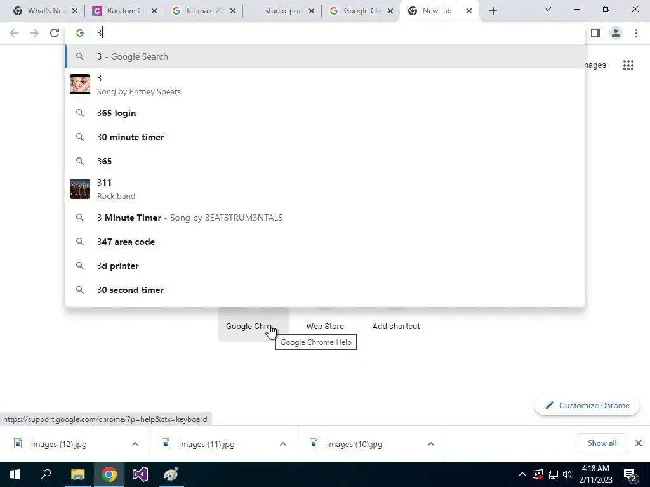Expand options for images (12).jpg download
650x487 pixels.
point(135,444)
